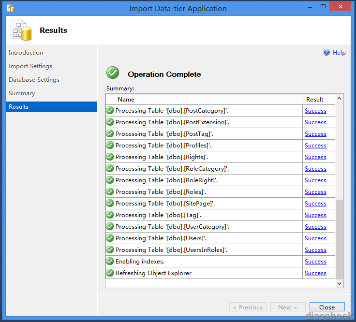
Task: Click the green check icon beside RoleCategory row
Action: (110, 169)
